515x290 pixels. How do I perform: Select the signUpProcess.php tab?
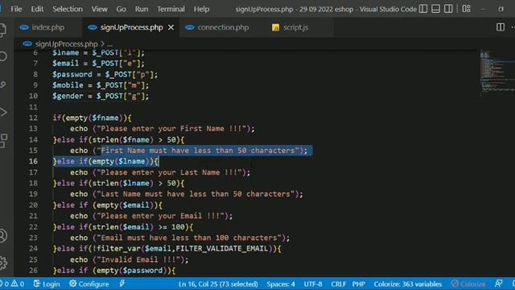pos(131,27)
